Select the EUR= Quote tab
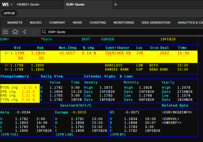 pyautogui.click(x=75, y=4)
